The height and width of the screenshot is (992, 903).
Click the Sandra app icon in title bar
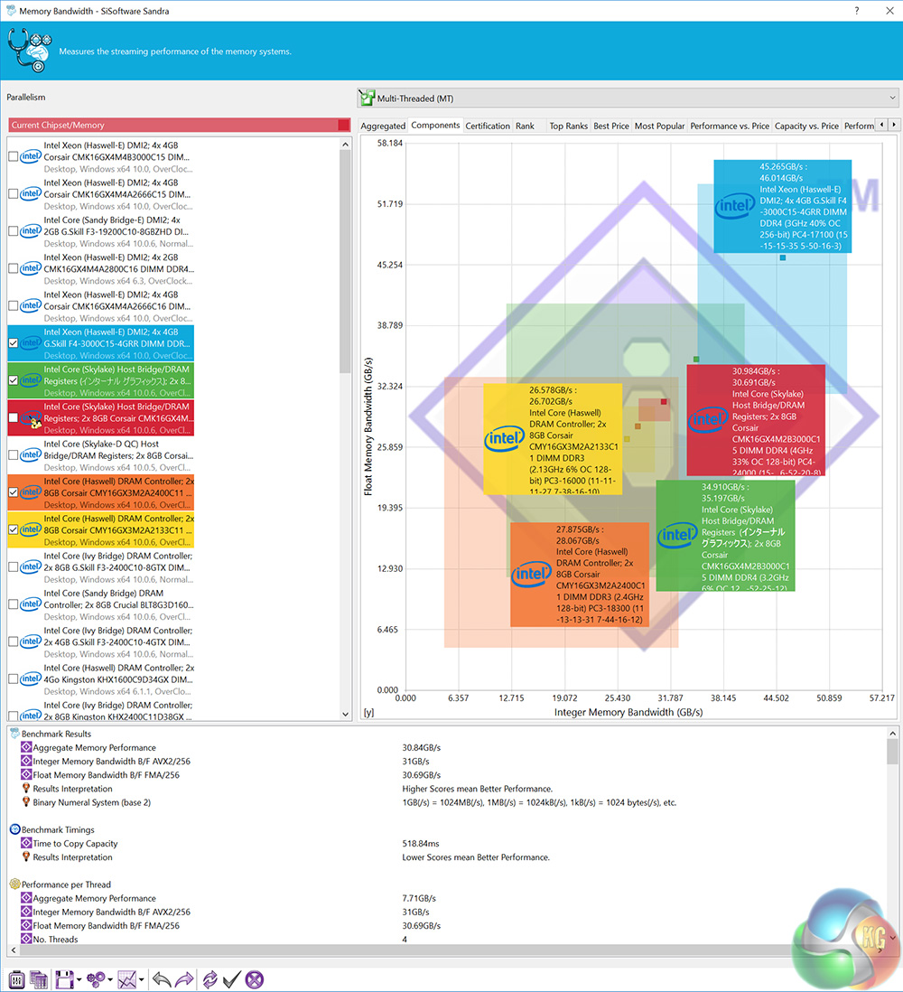pyautogui.click(x=11, y=11)
